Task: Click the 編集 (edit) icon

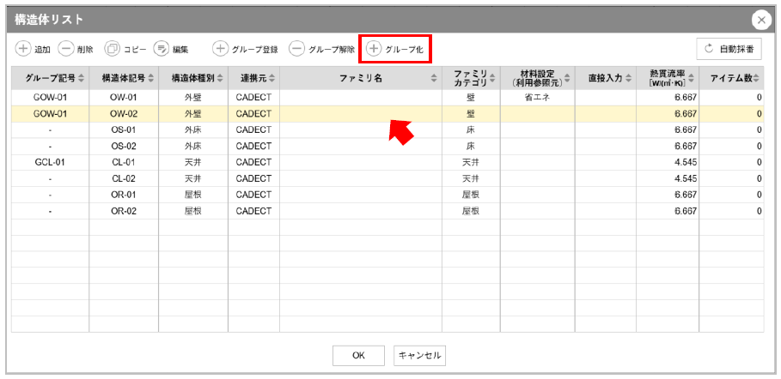Action: (161, 49)
